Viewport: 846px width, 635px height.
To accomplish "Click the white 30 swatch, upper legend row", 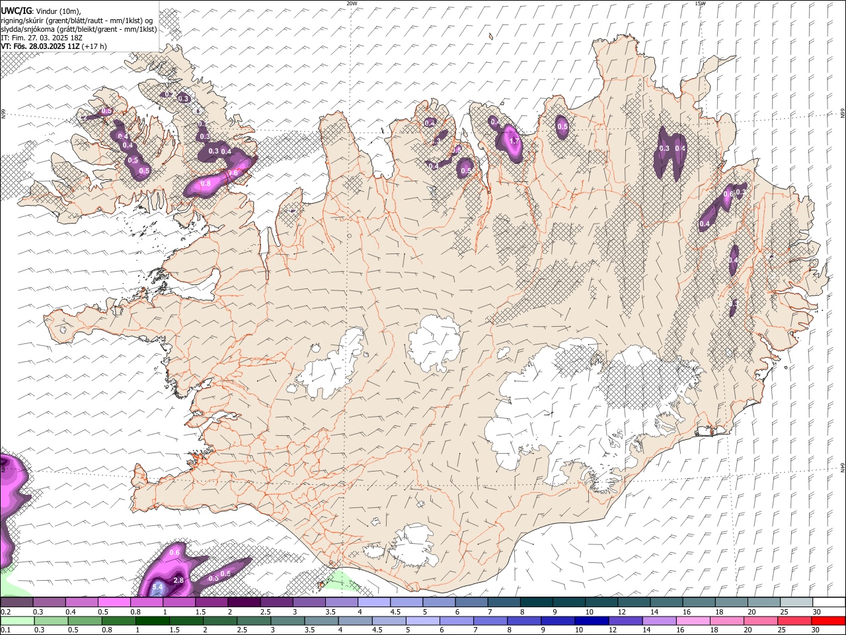I will [x=829, y=602].
